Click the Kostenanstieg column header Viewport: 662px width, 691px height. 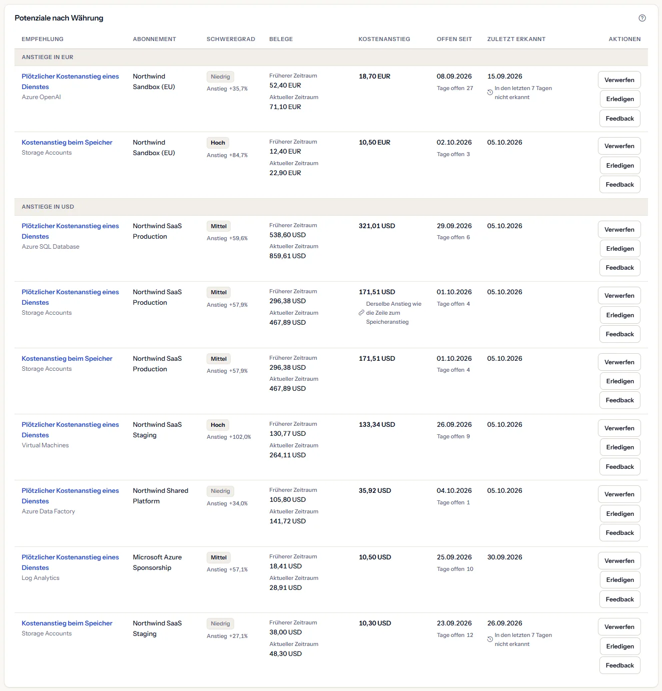click(384, 39)
